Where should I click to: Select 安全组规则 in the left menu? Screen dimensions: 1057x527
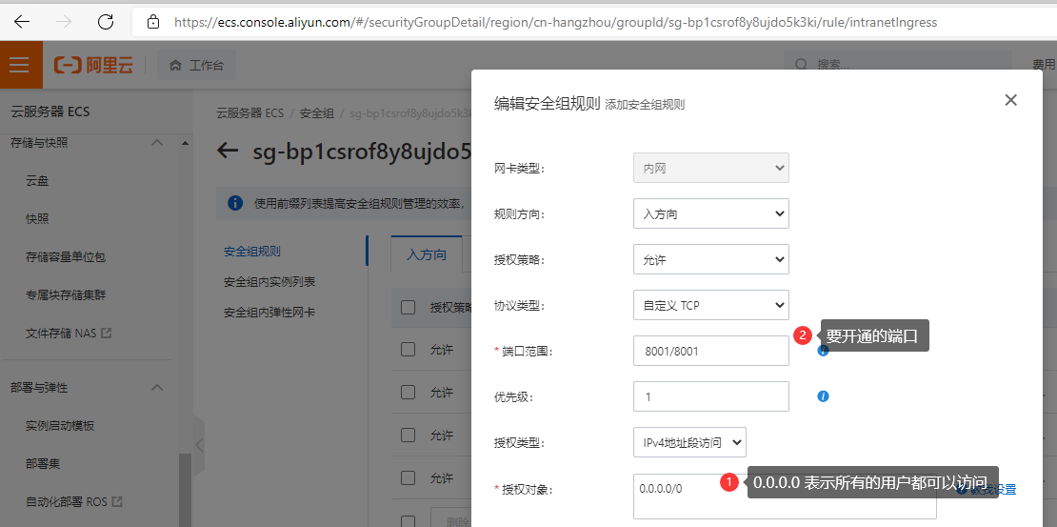tap(252, 251)
